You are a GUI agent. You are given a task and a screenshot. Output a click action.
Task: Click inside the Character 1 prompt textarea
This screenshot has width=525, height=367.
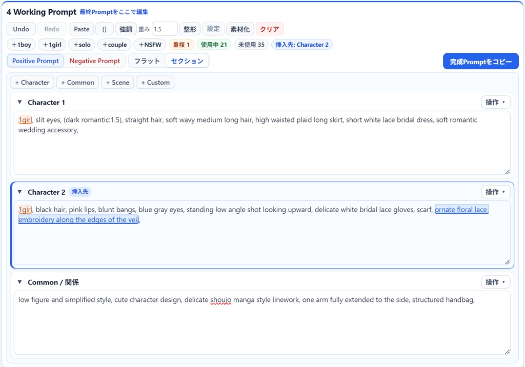click(262, 143)
